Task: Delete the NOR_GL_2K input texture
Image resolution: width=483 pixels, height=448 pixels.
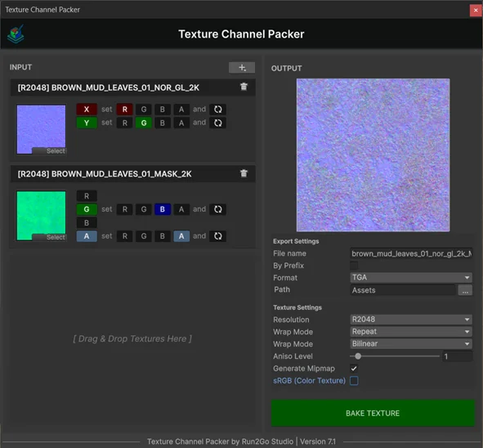Action: [244, 87]
